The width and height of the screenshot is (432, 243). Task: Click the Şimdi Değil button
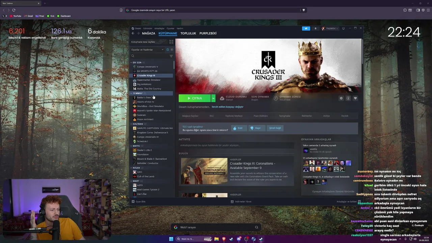(x=275, y=128)
